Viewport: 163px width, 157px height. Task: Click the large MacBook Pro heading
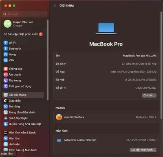click(106, 44)
